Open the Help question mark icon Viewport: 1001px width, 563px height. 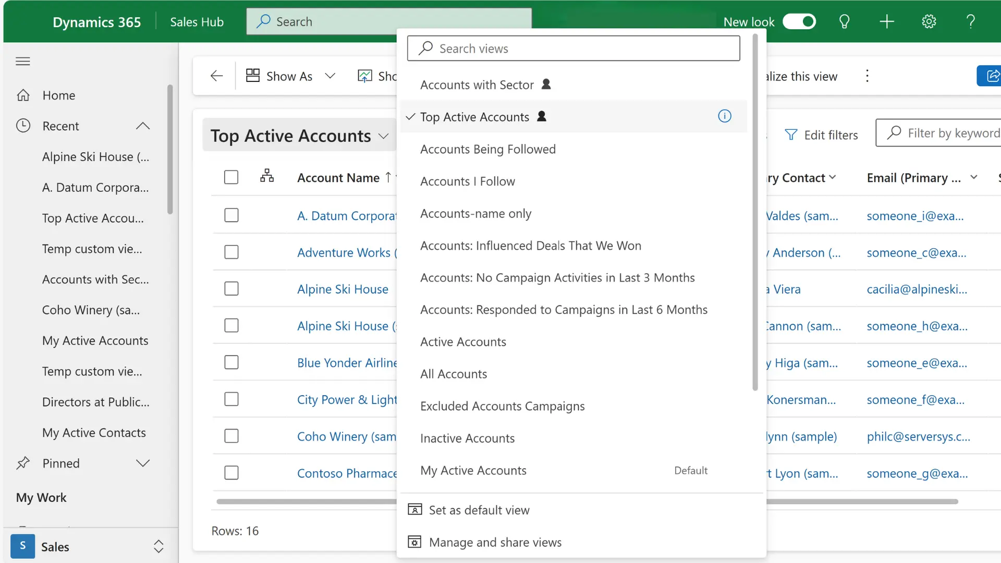point(970,21)
